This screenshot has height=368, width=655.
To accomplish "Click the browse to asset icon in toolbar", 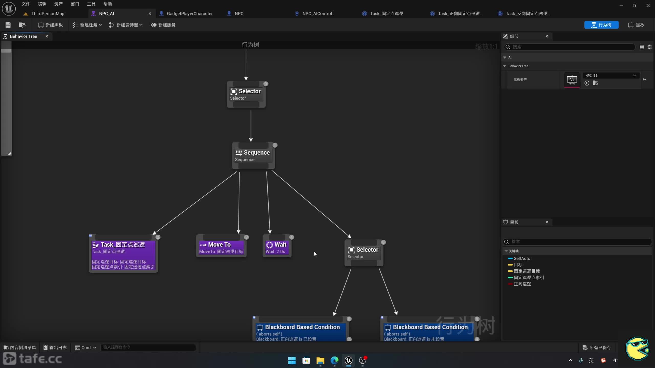I will (x=22, y=25).
